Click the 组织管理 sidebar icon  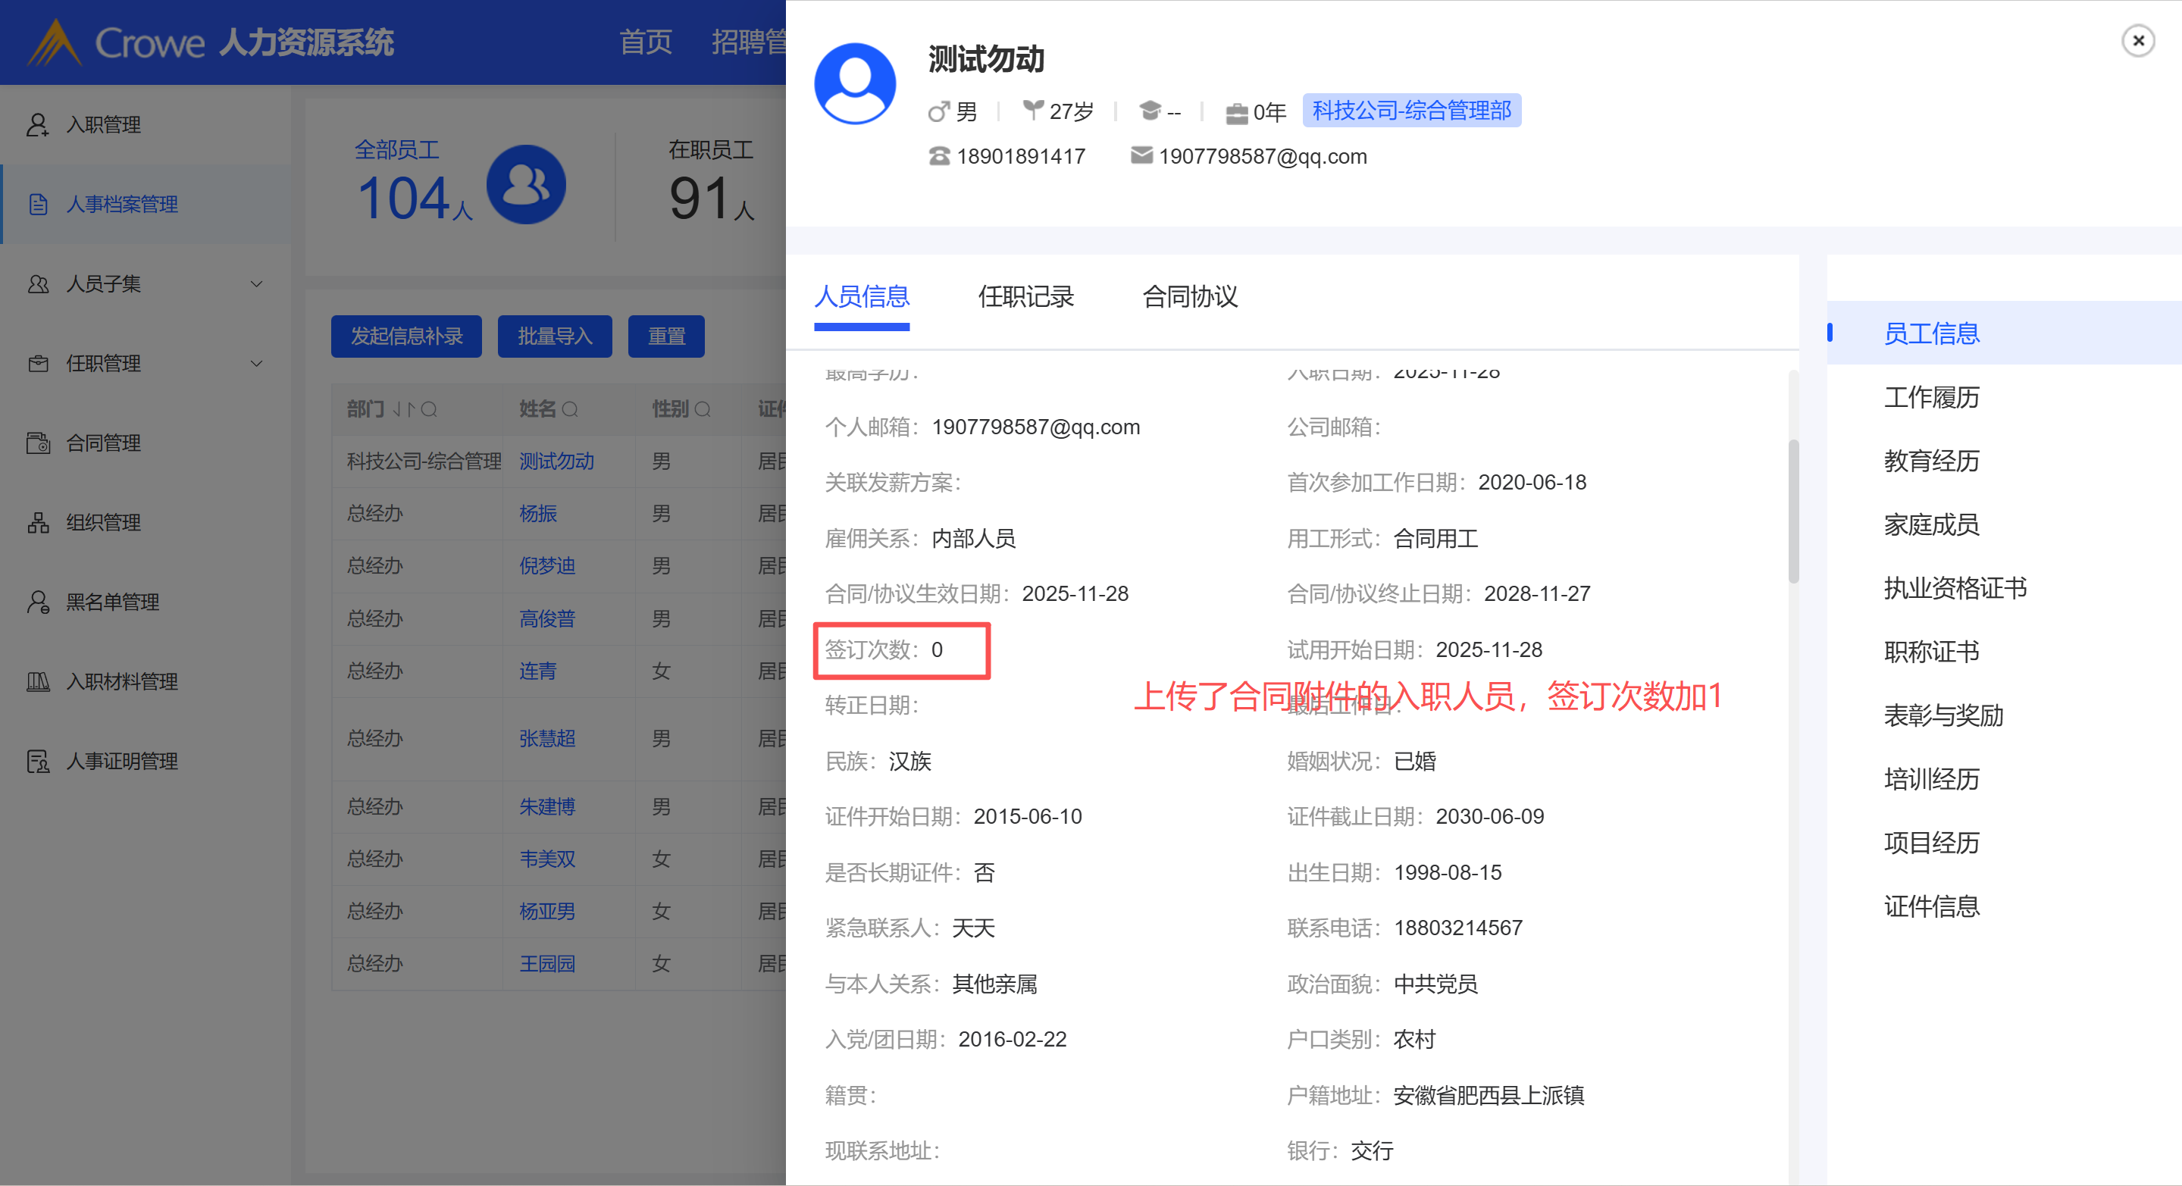click(37, 523)
